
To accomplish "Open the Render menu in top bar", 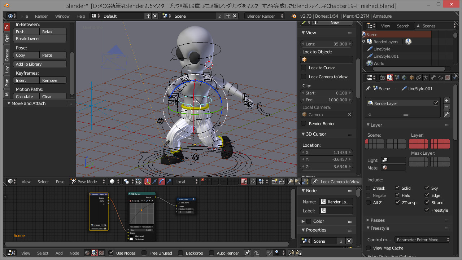I will (x=42, y=16).
